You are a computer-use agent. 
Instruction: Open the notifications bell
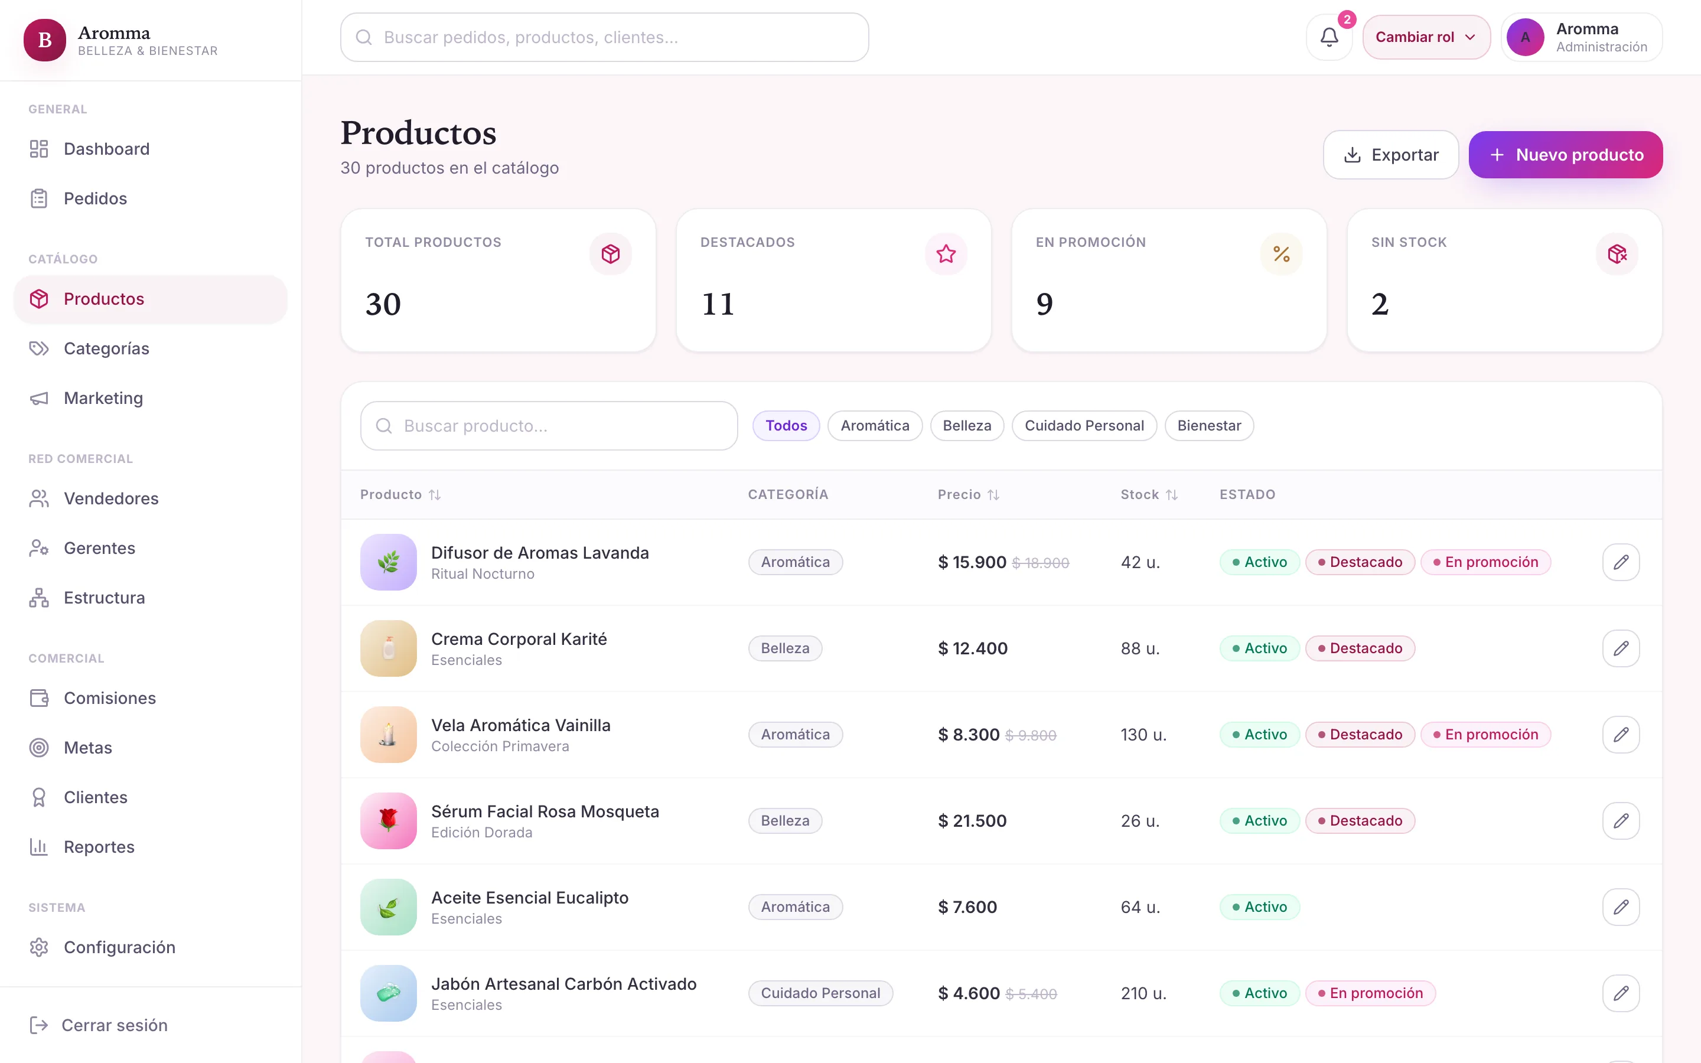[1329, 37]
